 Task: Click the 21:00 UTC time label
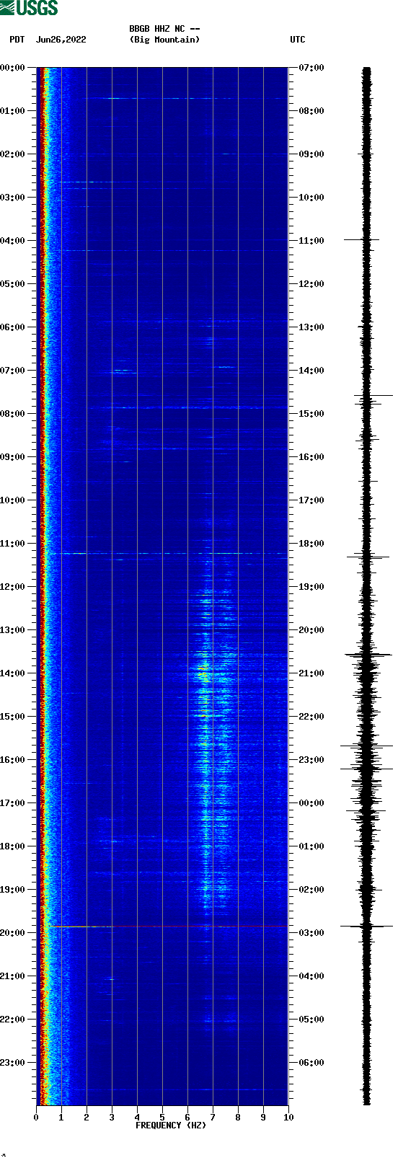click(x=311, y=673)
